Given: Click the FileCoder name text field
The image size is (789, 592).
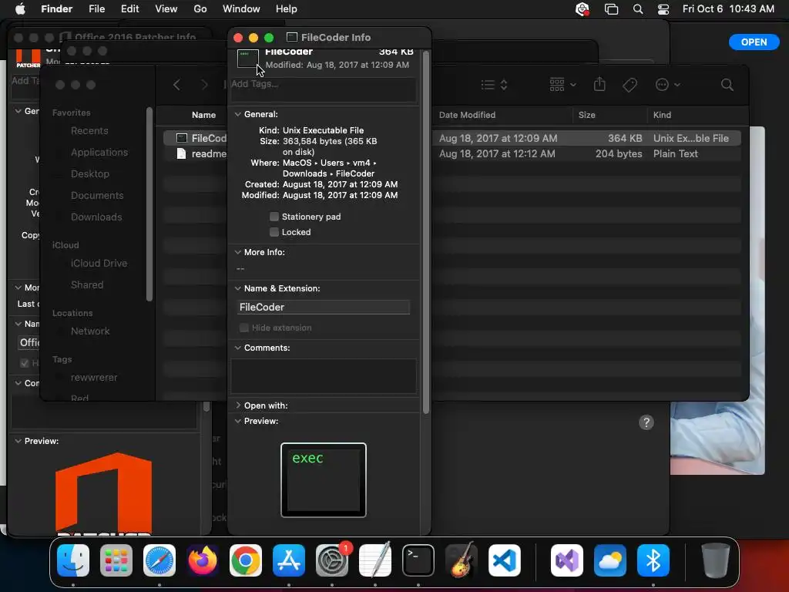Looking at the screenshot, I should 324,307.
